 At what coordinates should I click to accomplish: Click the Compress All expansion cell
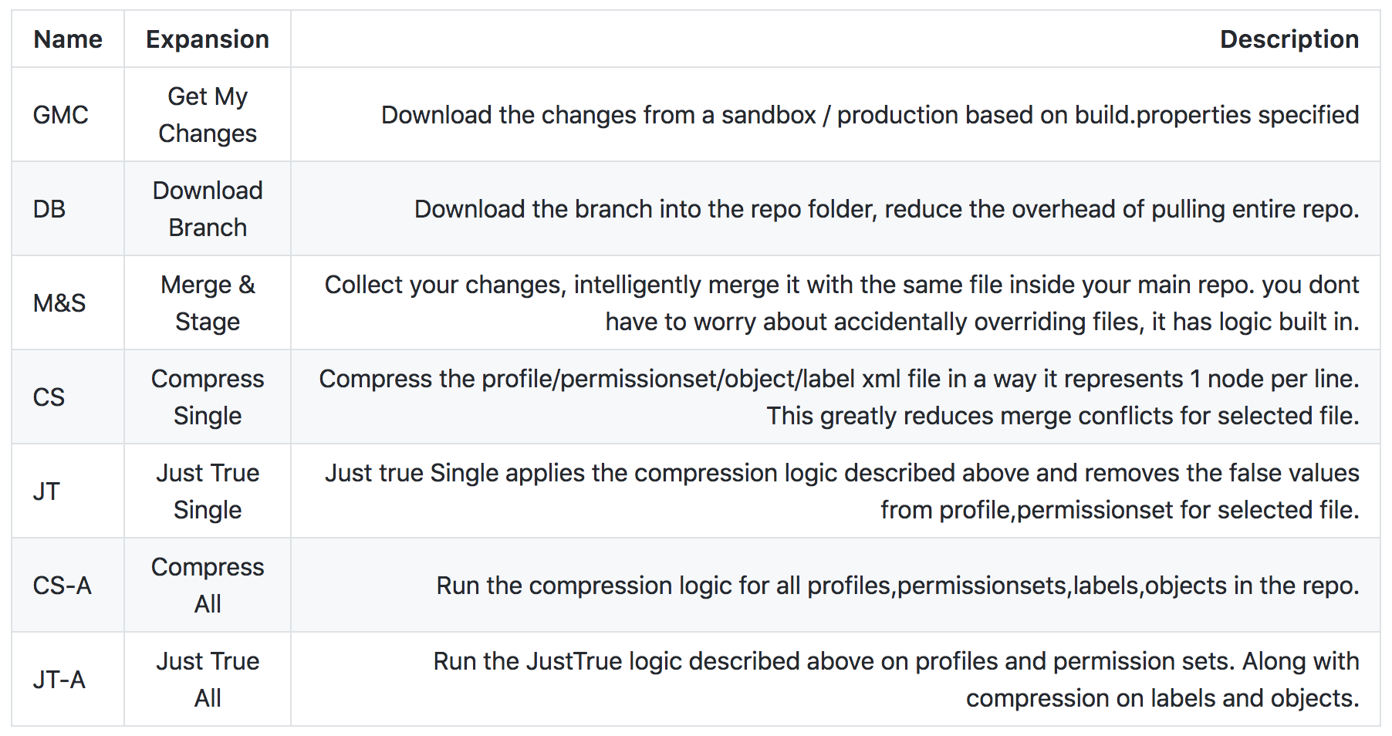[208, 586]
